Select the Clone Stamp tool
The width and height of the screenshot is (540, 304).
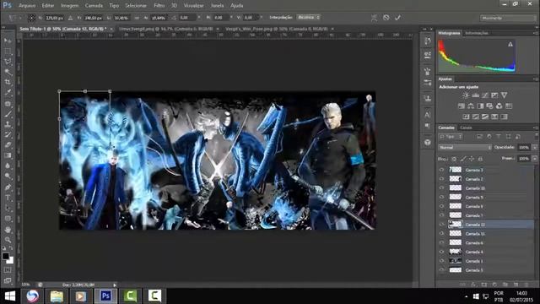[8, 124]
